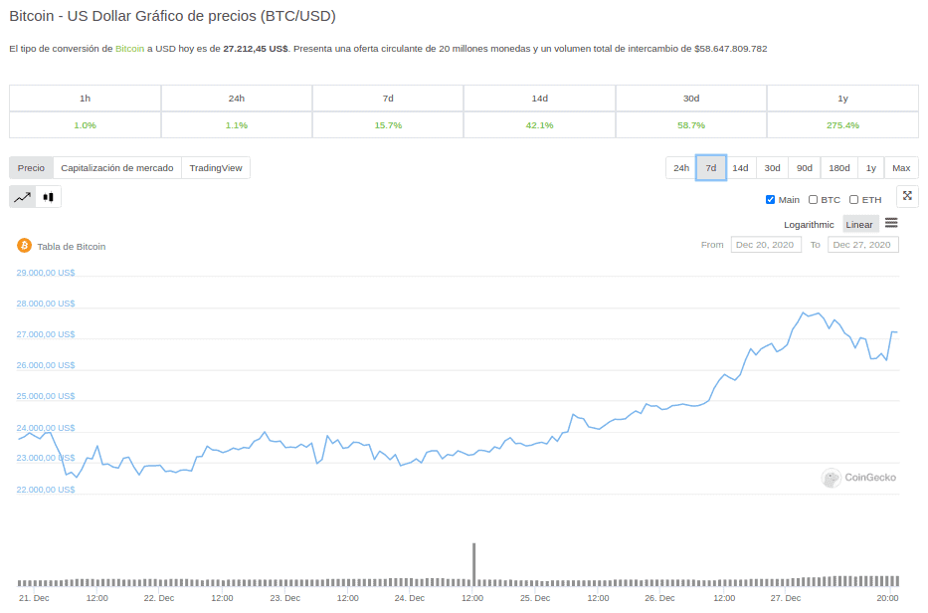Select the 24h chart range button
Screen dimensions: 928x613
pyautogui.click(x=681, y=167)
